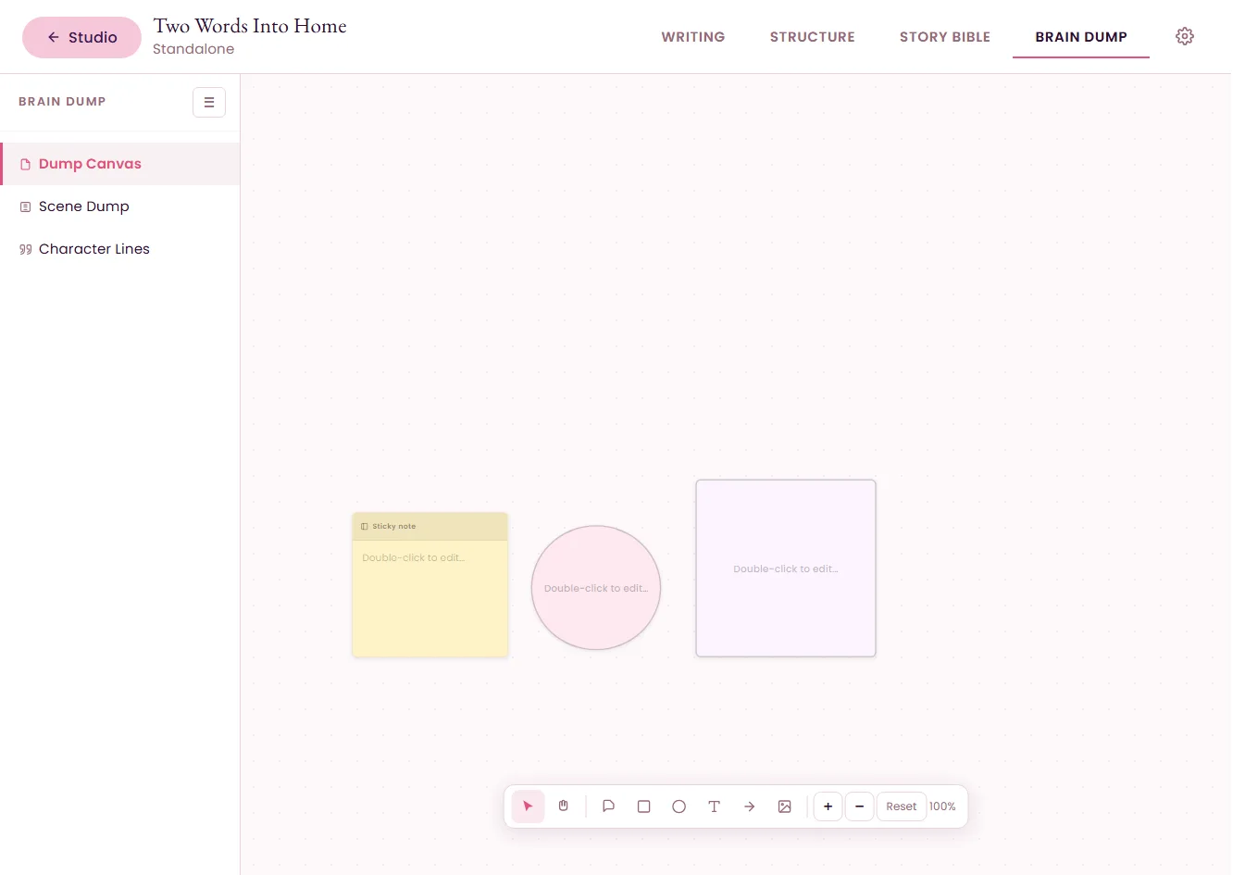Toggle the Brain Dump sidebar menu
The width and height of the screenshot is (1245, 875).
click(209, 102)
